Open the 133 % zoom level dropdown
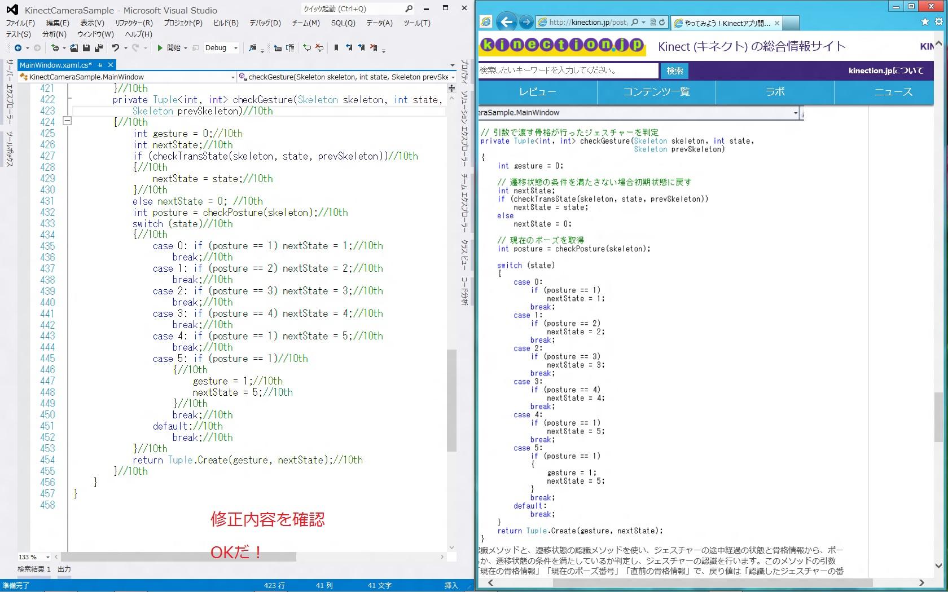This screenshot has width=948, height=592. click(x=48, y=557)
